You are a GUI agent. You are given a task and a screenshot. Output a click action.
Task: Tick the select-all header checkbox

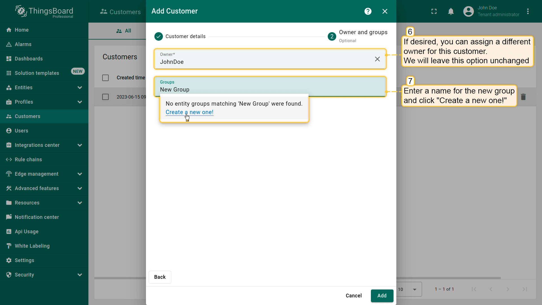(105, 78)
